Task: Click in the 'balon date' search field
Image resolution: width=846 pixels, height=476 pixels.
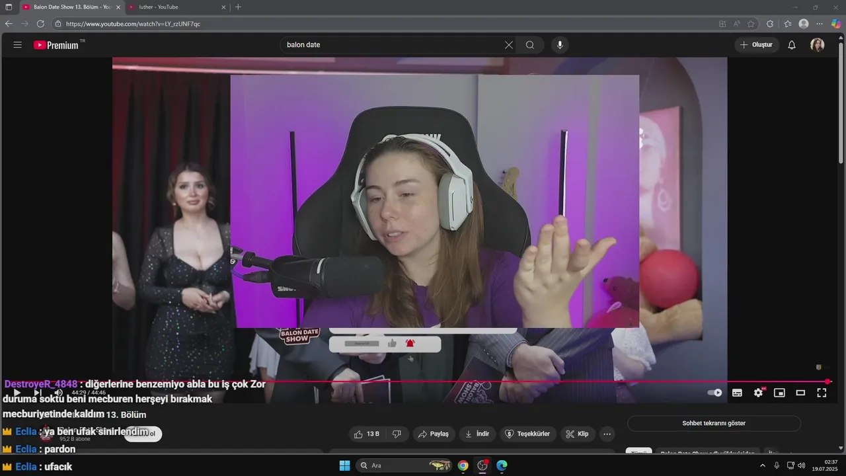Action: coord(393,45)
